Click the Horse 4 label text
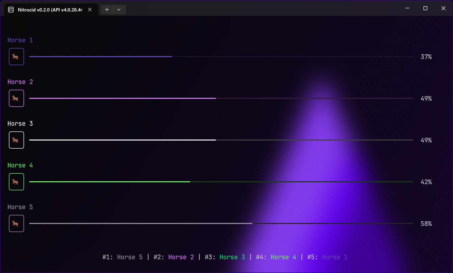Screen dimensions: 453x273 [20, 165]
